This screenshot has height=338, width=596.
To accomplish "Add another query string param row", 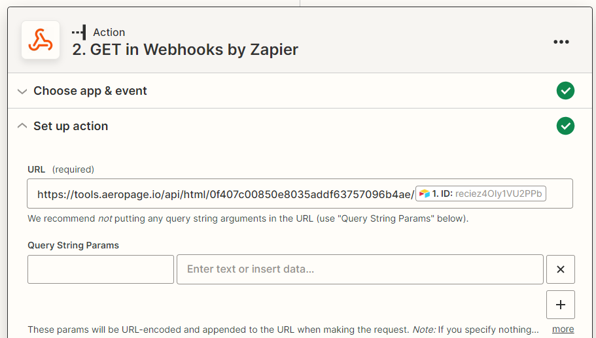I will [560, 305].
